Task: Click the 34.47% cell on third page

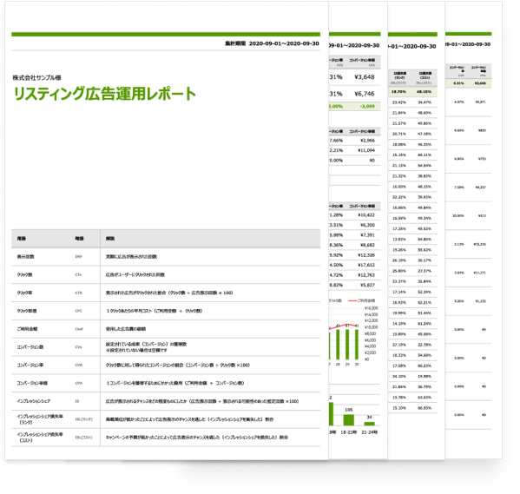Action: (425, 102)
